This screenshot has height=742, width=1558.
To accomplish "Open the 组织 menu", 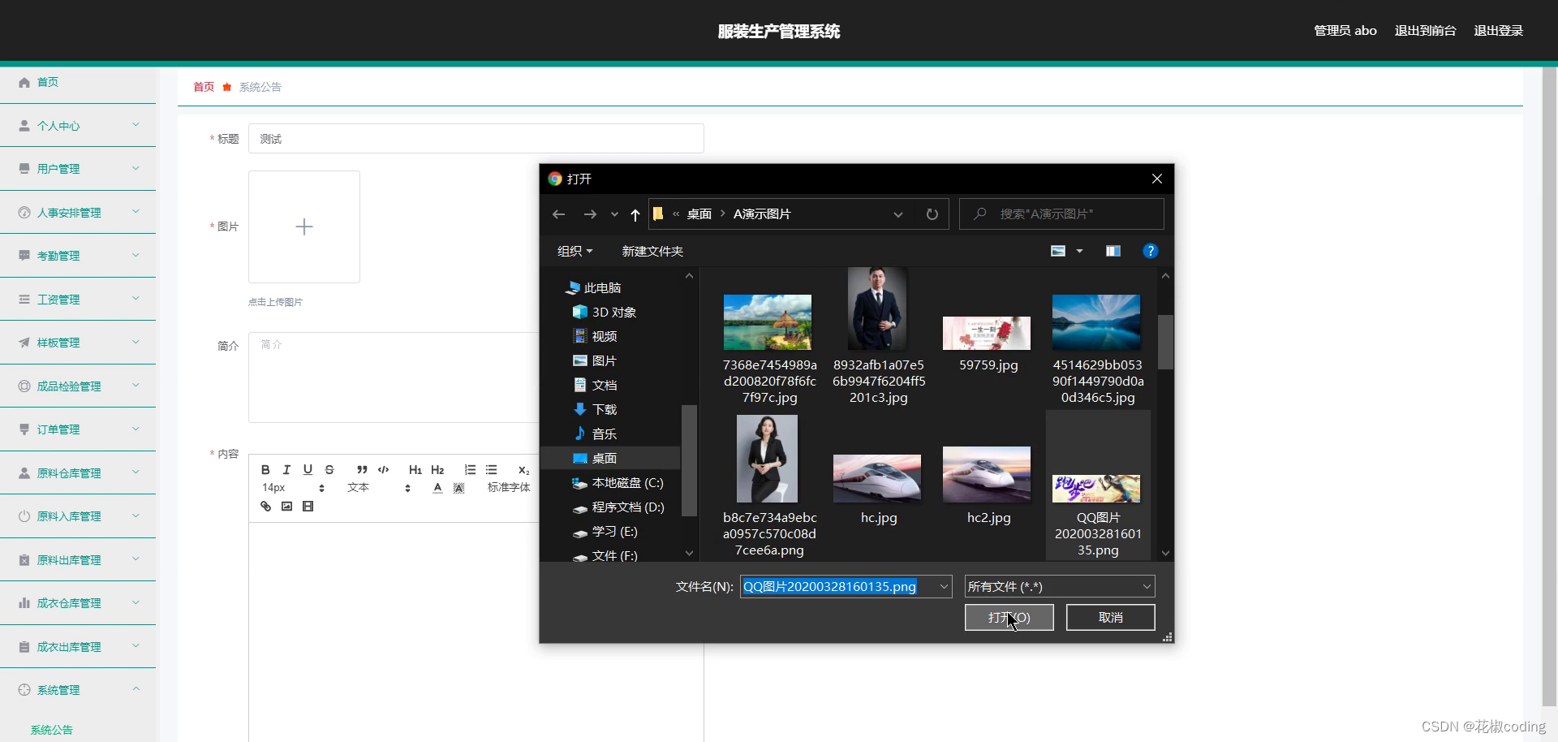I will (575, 252).
